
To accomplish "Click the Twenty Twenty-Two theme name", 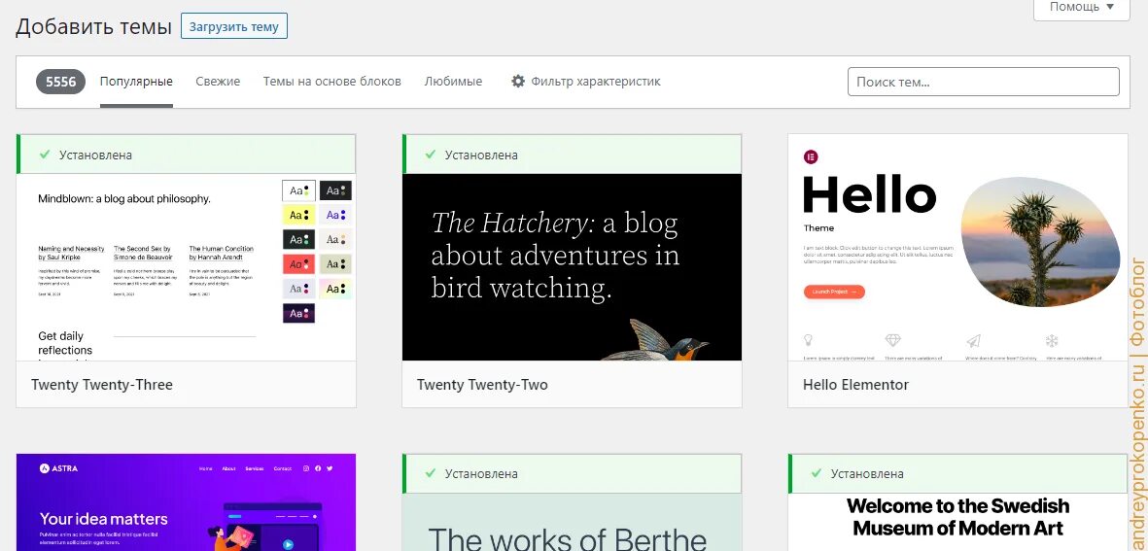I will pos(482,384).
